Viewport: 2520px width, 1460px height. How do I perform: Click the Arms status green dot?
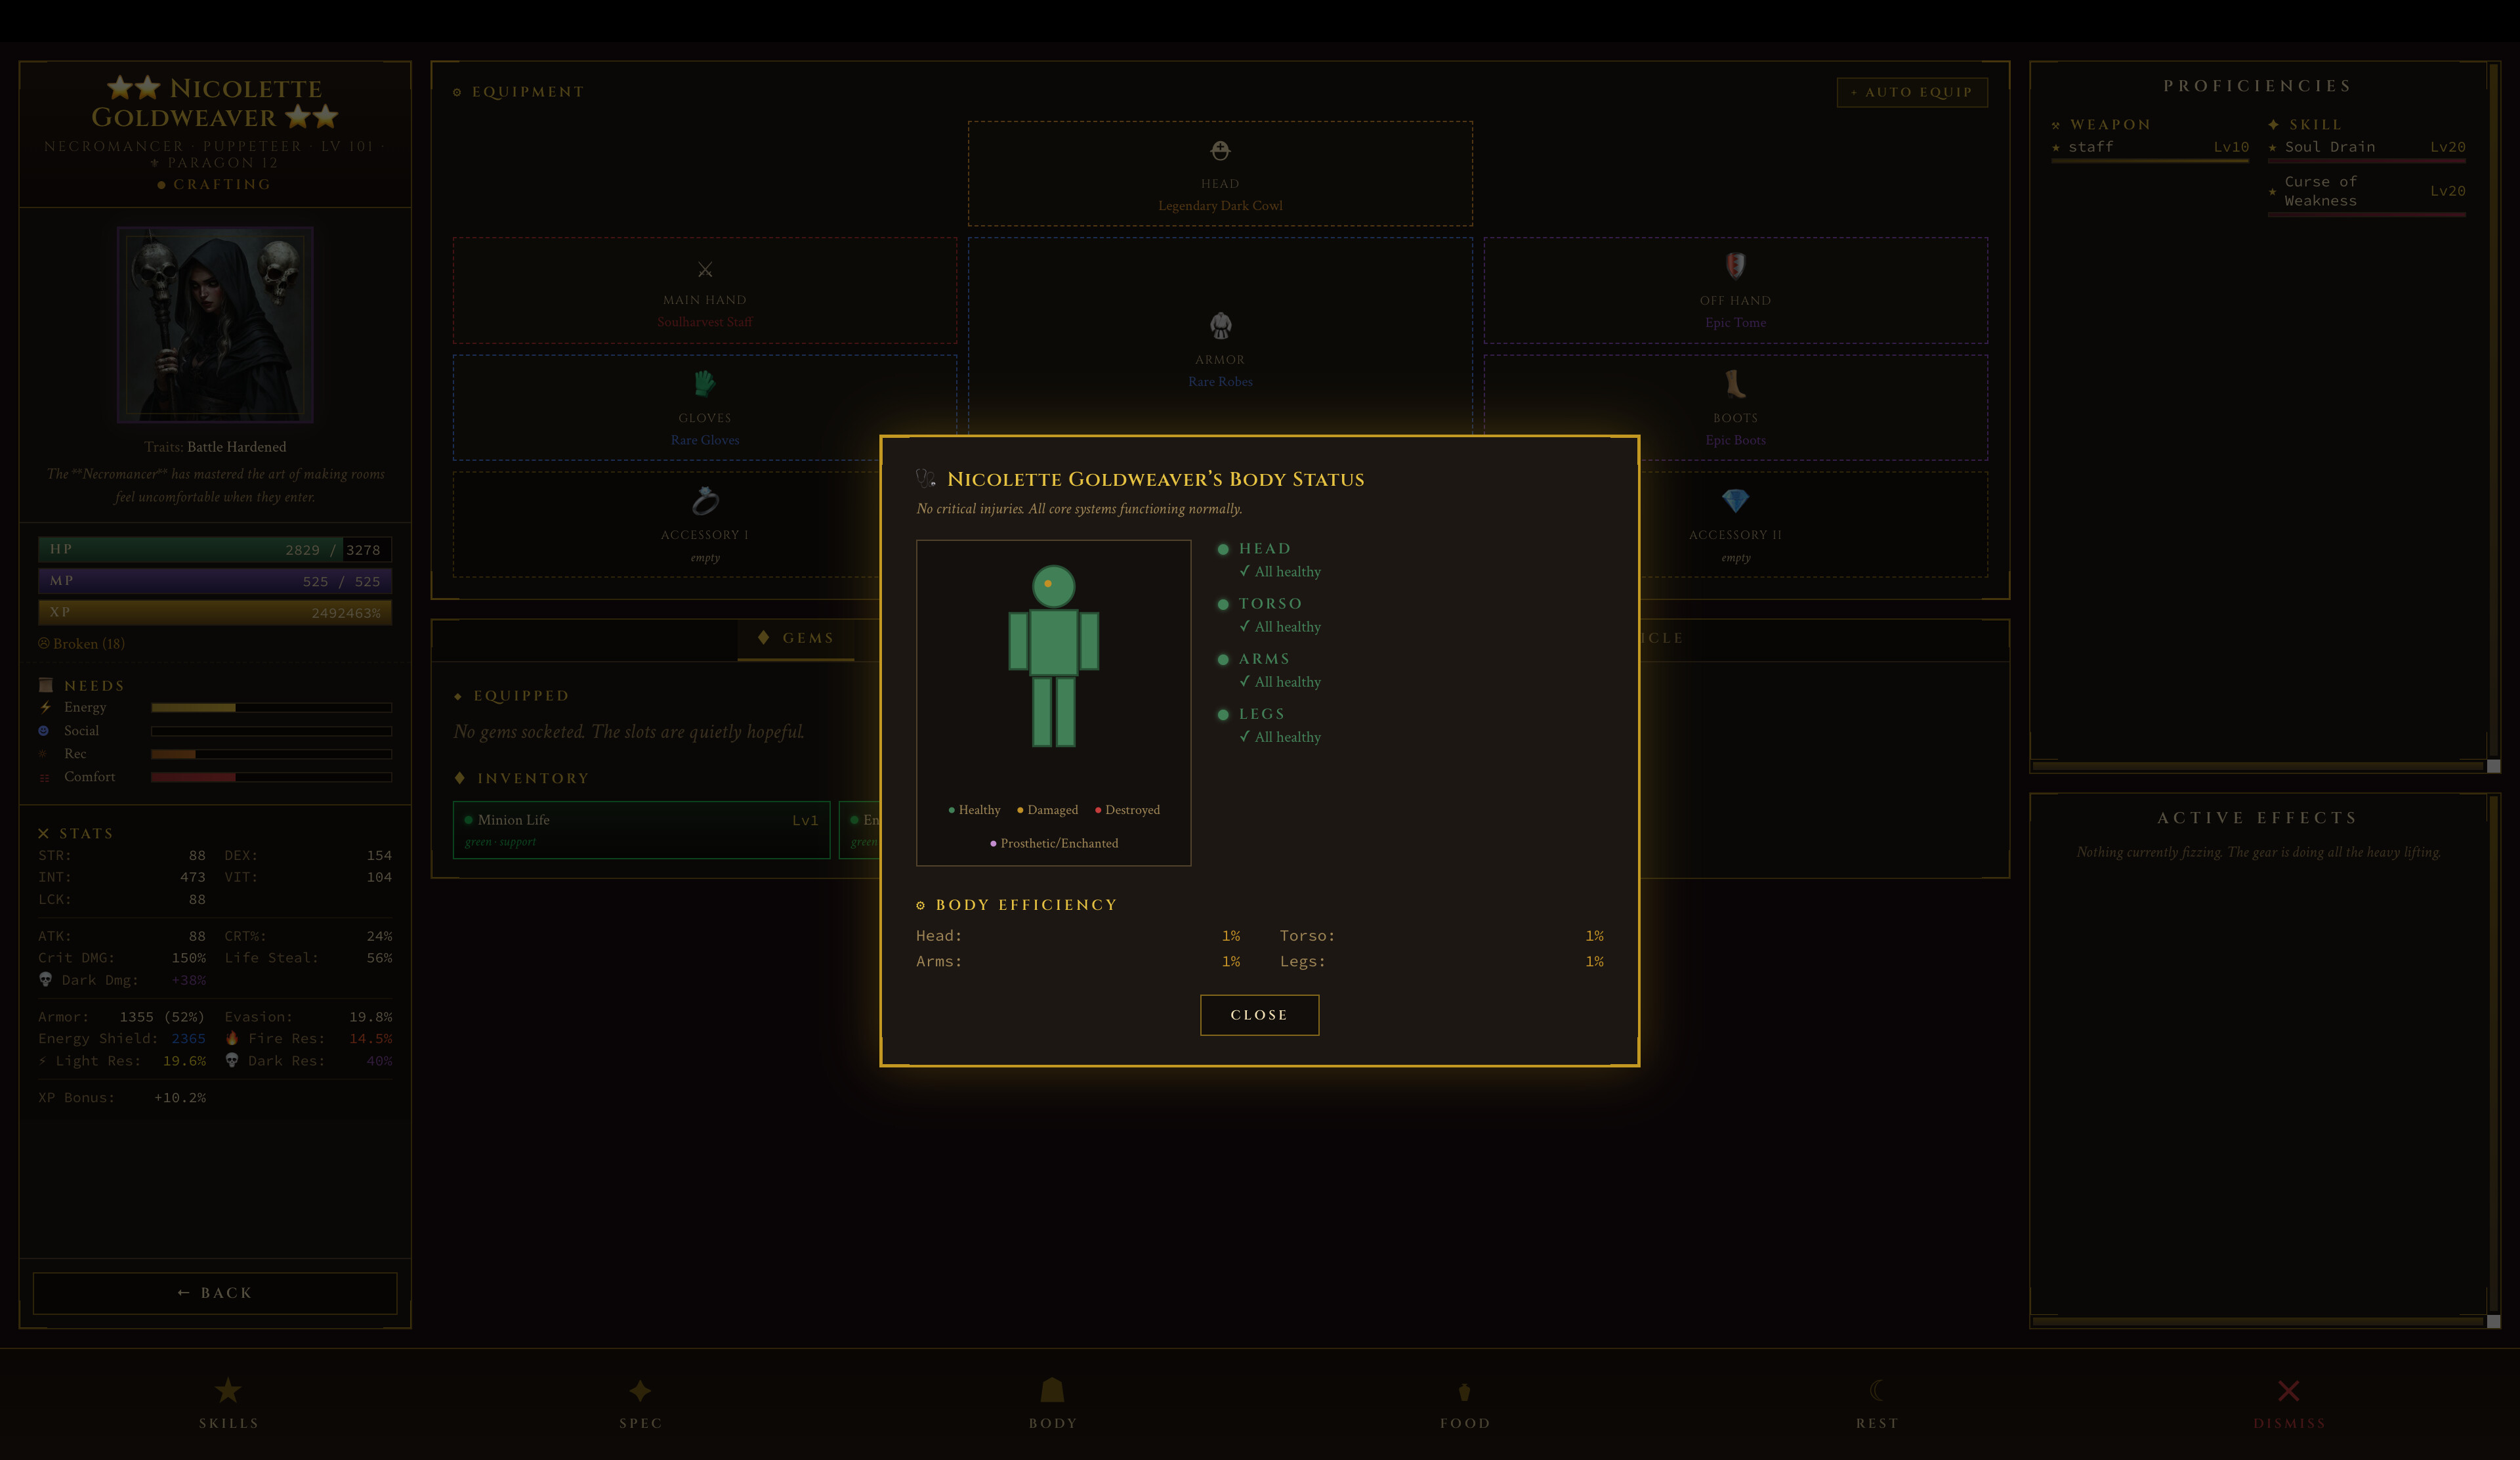coord(1223,659)
